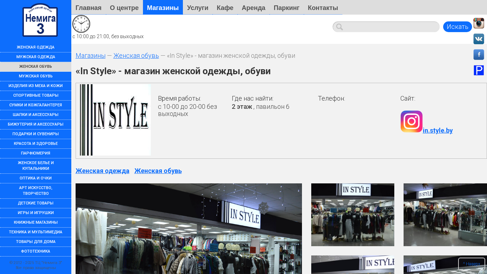The width and height of the screenshot is (487, 274).
Task: Open the Женская обувь tag link below store info
Action: click(x=158, y=171)
